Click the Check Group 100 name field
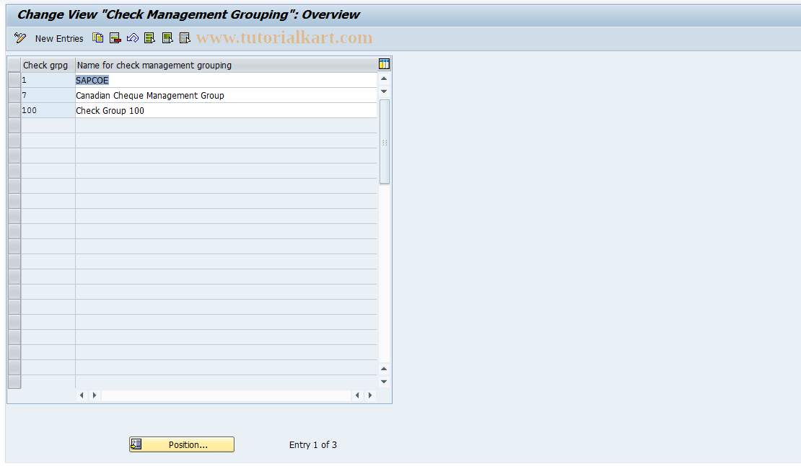Screen dimensions: 801x466 pyautogui.click(x=226, y=110)
